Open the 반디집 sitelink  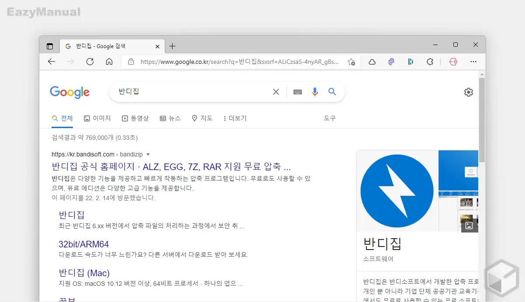tap(72, 215)
